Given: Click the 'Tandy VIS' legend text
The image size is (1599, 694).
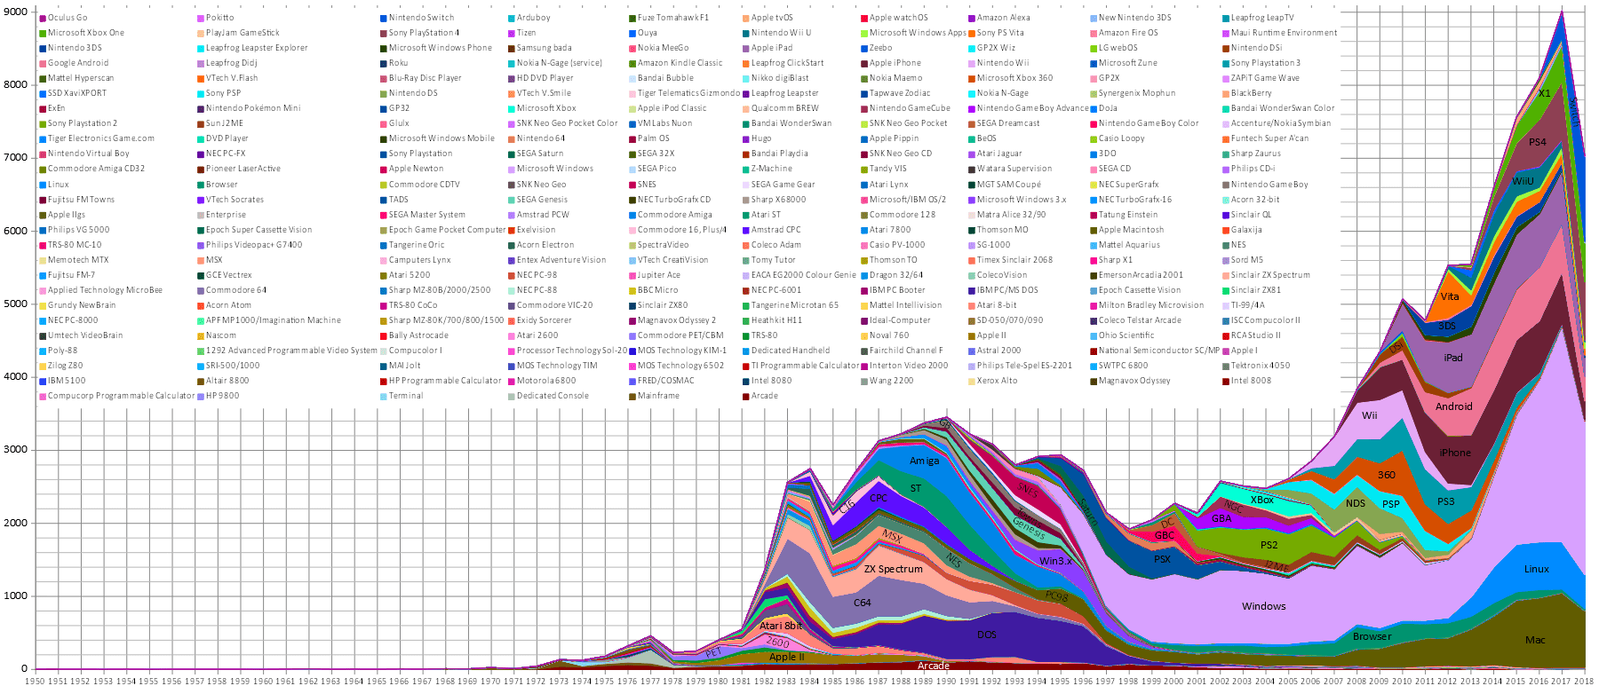Looking at the screenshot, I should (888, 169).
